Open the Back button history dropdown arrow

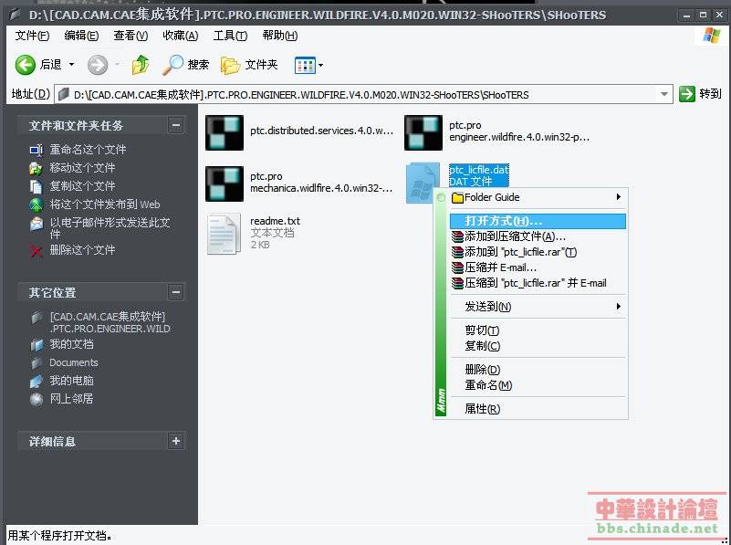coord(71,64)
